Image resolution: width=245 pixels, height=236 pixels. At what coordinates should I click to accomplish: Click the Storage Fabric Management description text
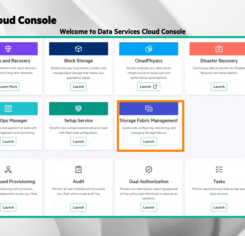(149, 130)
